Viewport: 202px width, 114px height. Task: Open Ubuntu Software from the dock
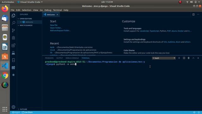pyautogui.click(x=5, y=56)
